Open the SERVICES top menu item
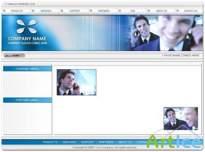205x152 pixels. [x=46, y=11]
